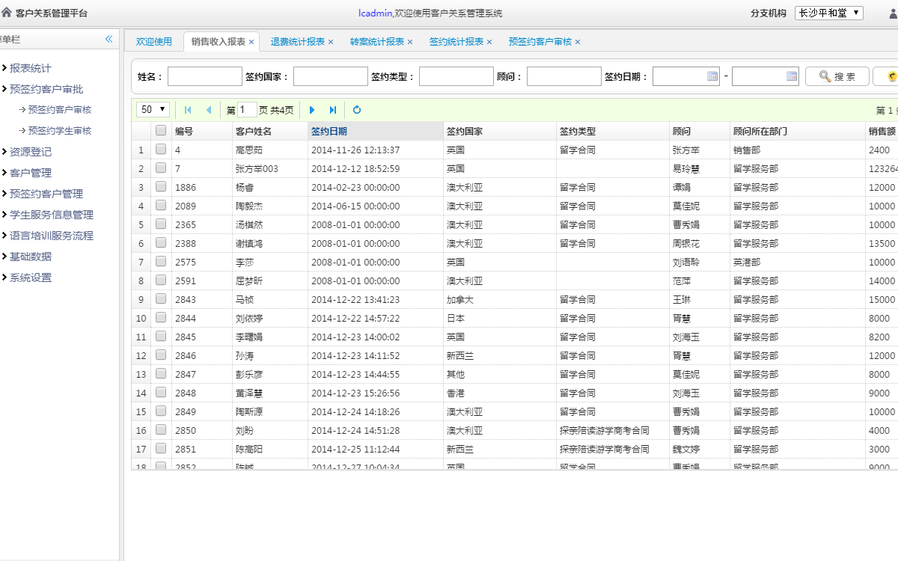
Task: Click the user icon at top right
Action: 892,13
